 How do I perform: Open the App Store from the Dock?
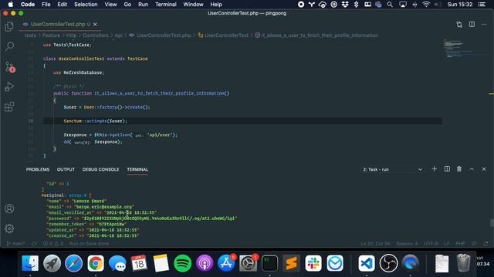tap(226, 263)
